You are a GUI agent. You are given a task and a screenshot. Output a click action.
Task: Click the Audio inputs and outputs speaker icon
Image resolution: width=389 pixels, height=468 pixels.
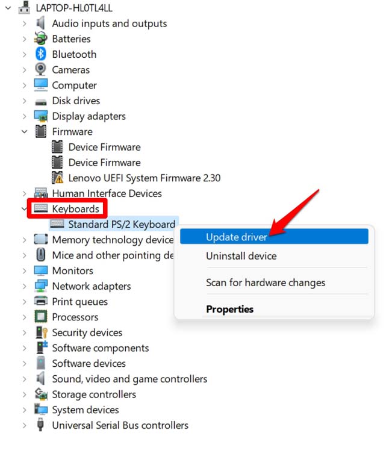41,23
